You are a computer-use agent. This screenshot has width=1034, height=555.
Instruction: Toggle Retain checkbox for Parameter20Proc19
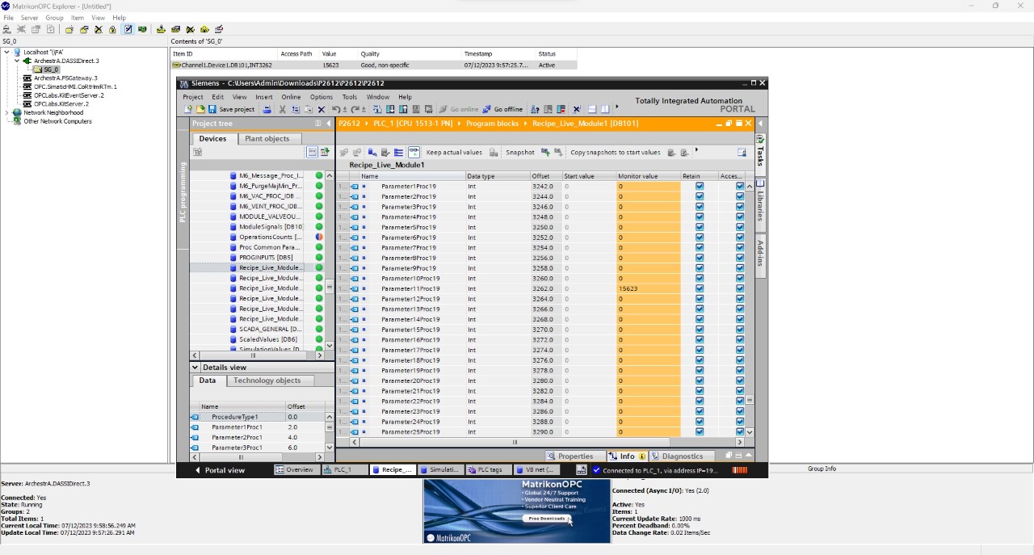[700, 381]
